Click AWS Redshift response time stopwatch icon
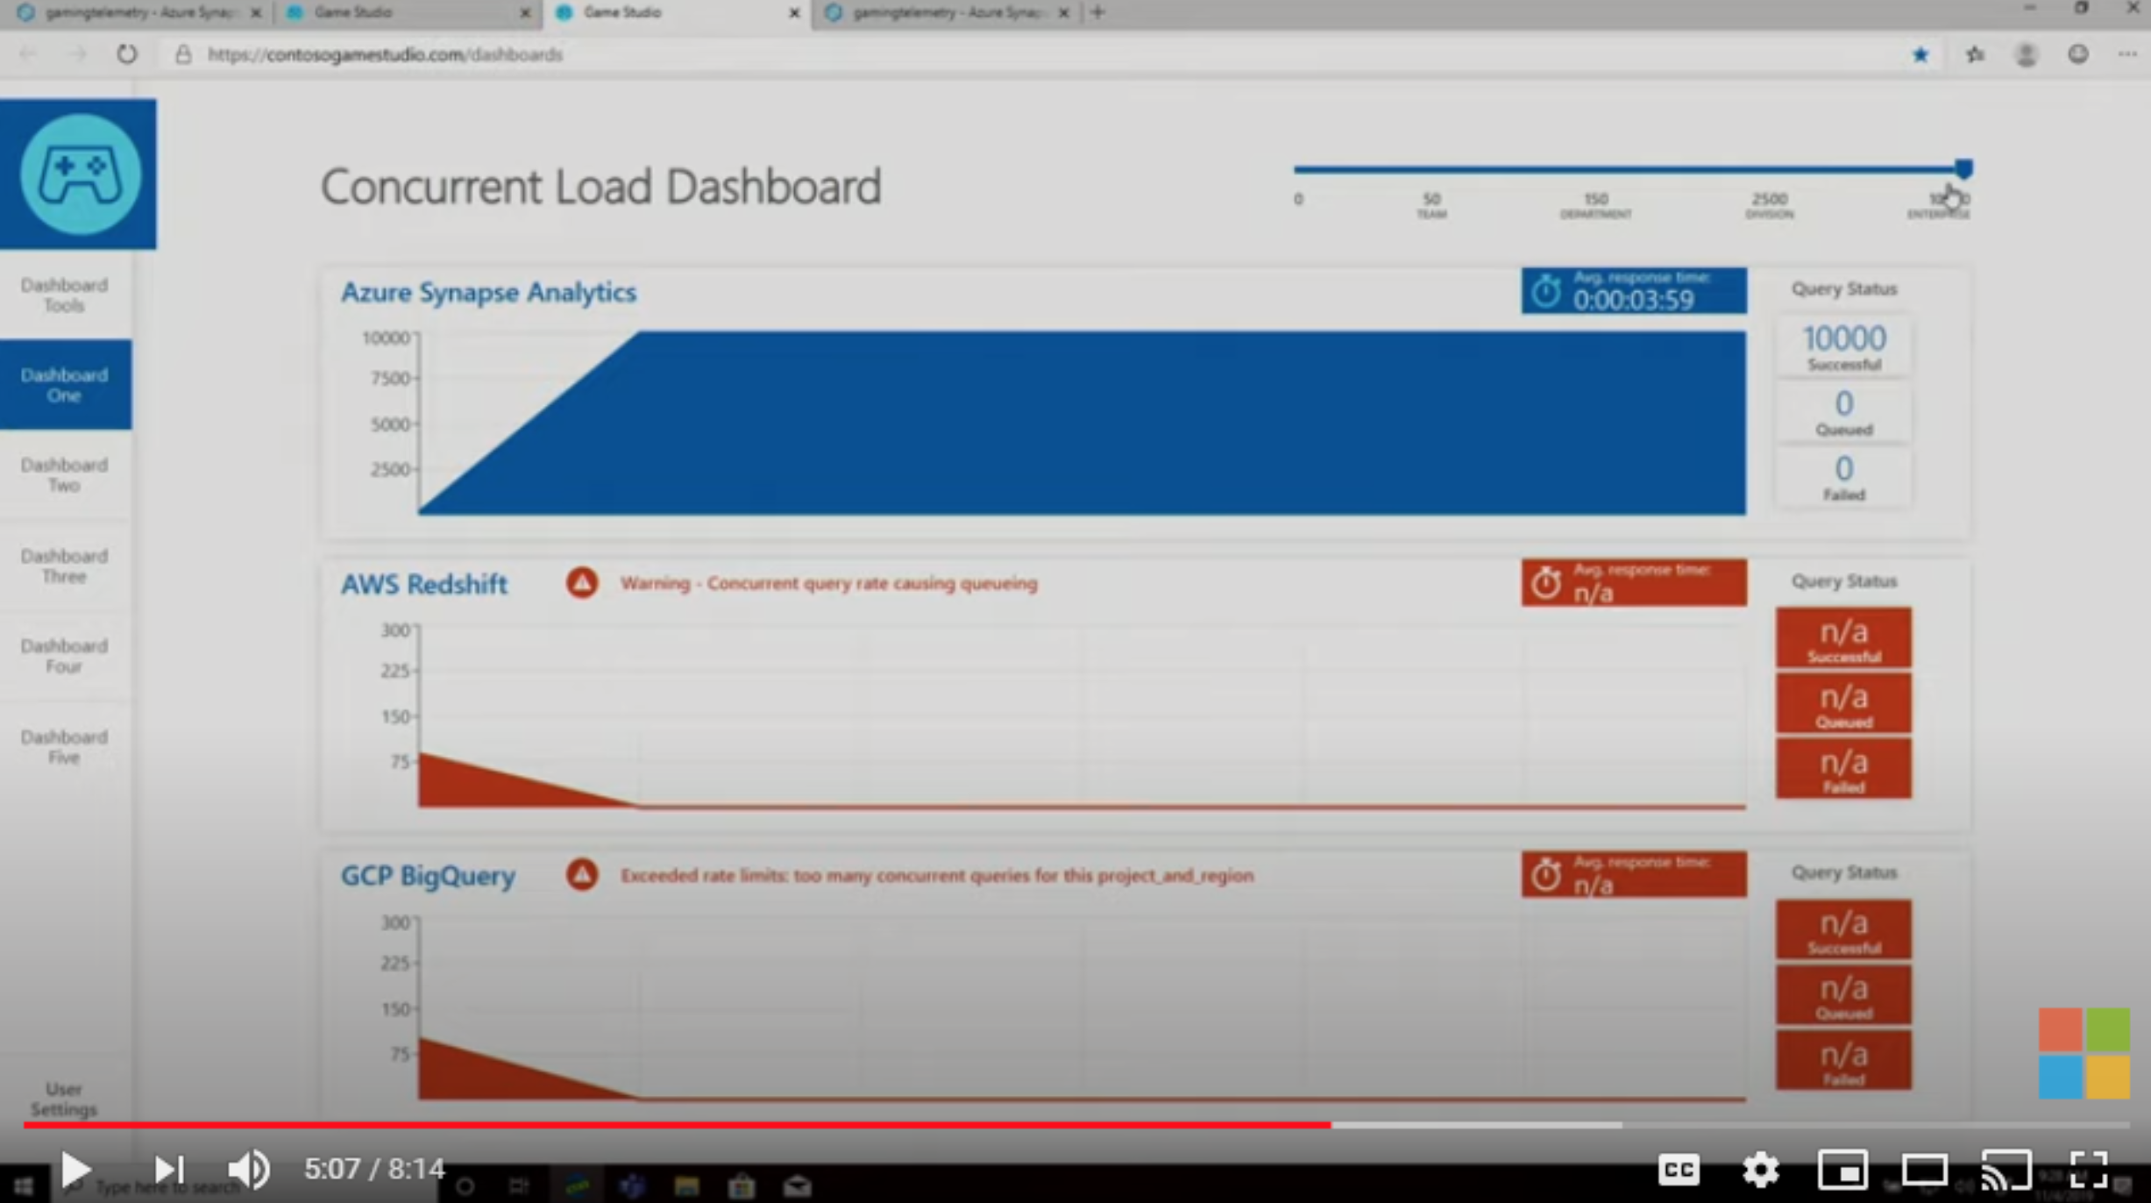2151x1203 pixels. click(1546, 584)
